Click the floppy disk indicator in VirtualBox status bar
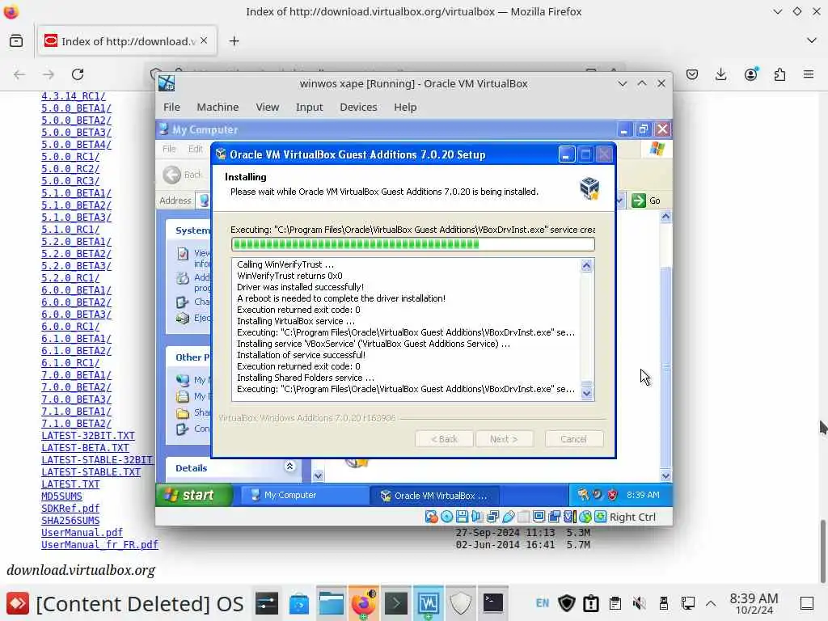 (462, 517)
